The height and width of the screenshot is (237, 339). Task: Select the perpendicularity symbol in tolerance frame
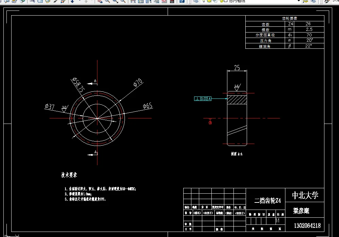pos(197,99)
